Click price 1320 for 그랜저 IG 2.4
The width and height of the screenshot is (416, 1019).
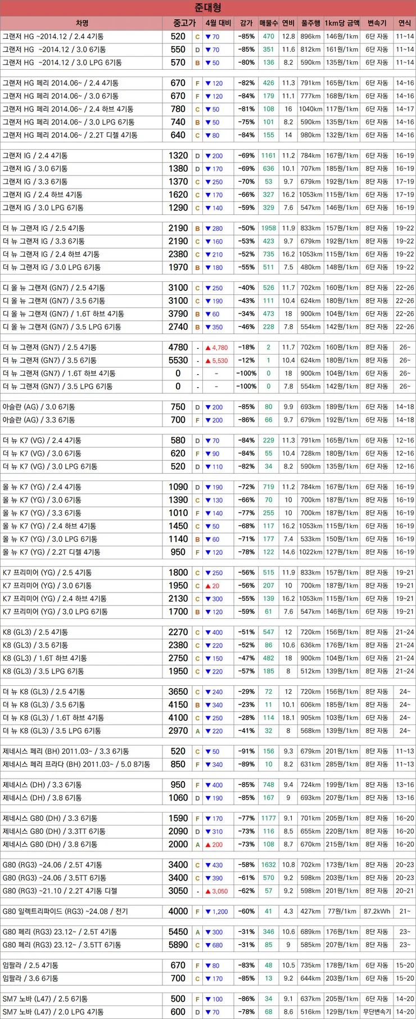point(178,156)
